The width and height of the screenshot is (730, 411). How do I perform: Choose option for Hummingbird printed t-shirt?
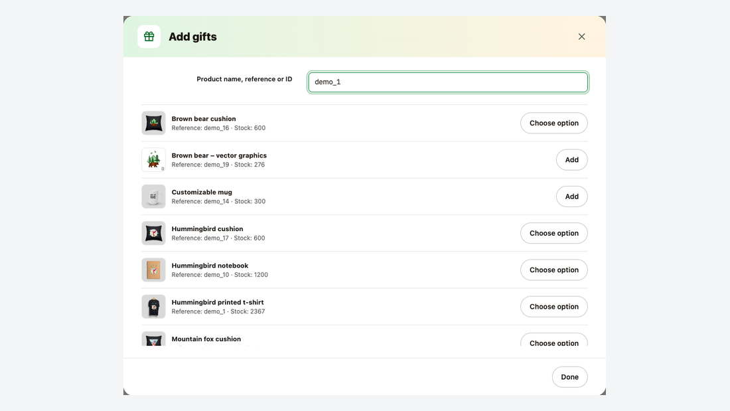[x=554, y=307]
